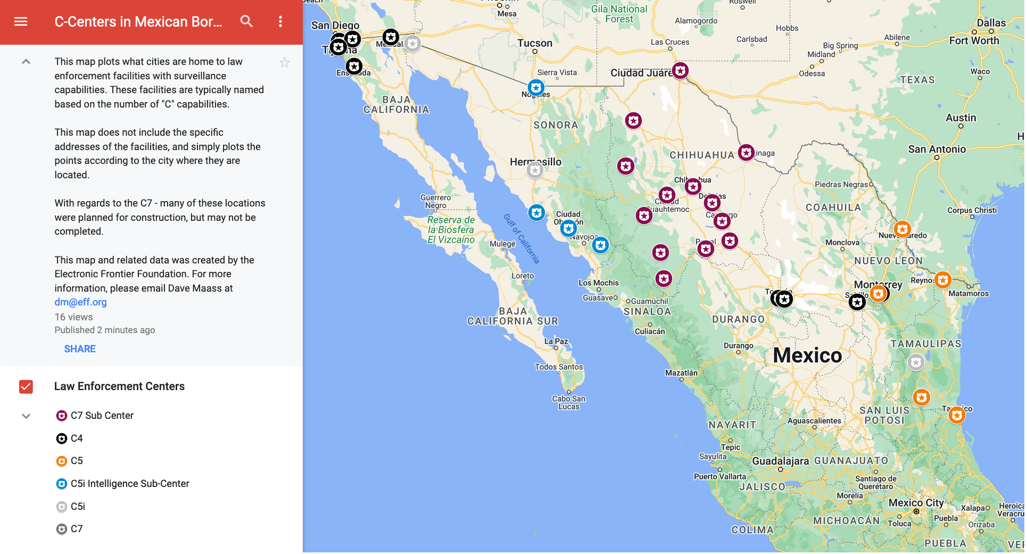Uncheck the Law Enforcement Centers layer
1027x554 pixels.
coord(26,387)
